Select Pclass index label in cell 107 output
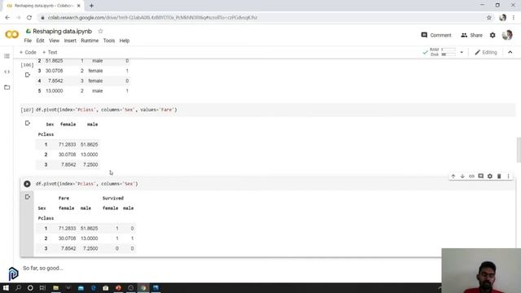This screenshot has height=293, width=521. pos(46,134)
